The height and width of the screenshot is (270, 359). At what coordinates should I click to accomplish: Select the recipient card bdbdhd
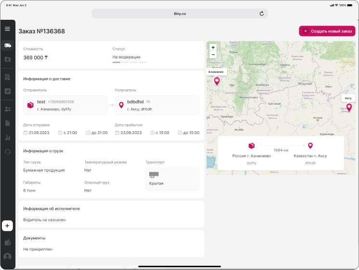tap(157, 105)
